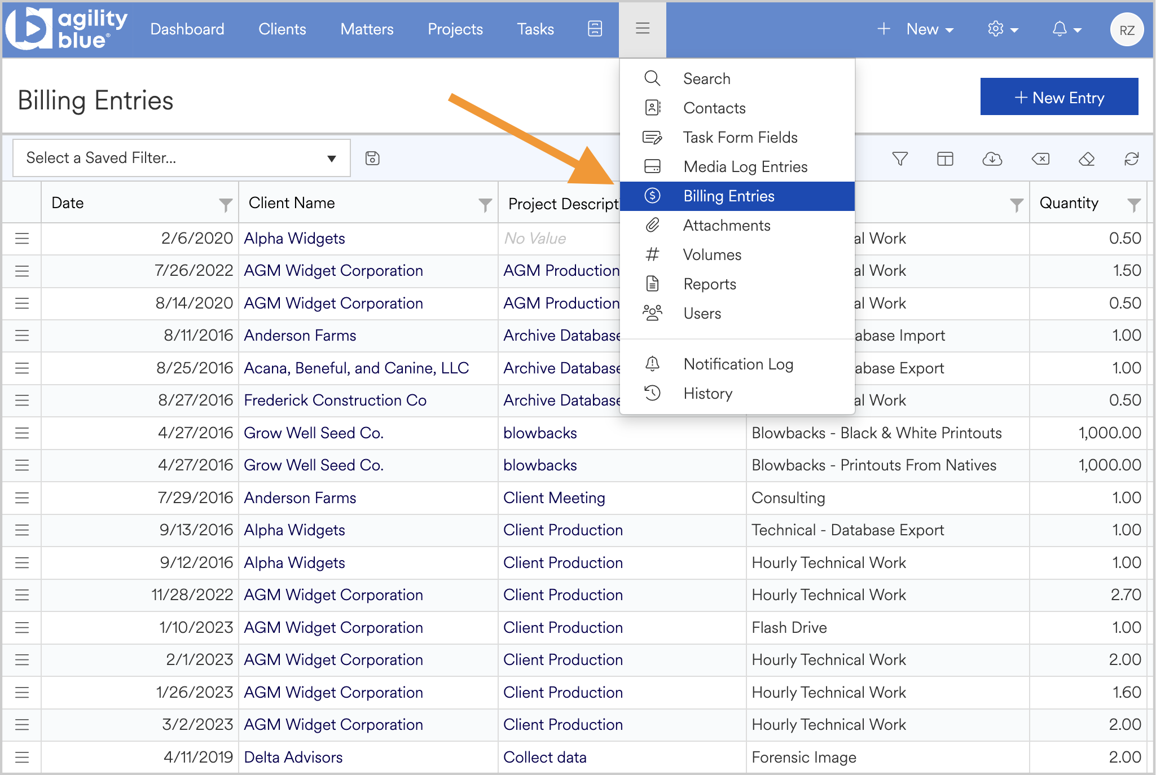Click the Forensic Image cell
Screen dimensions: 1156x775
click(x=887, y=758)
